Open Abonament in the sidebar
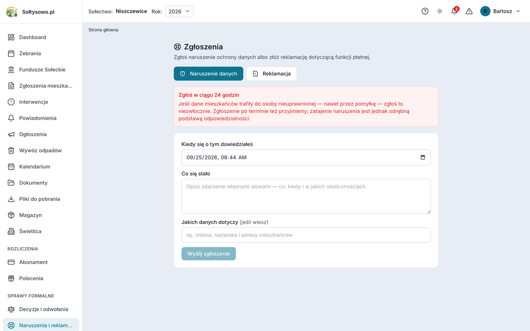 pyautogui.click(x=41, y=262)
